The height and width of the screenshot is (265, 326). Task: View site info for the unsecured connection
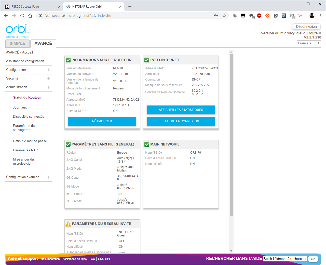[40, 16]
